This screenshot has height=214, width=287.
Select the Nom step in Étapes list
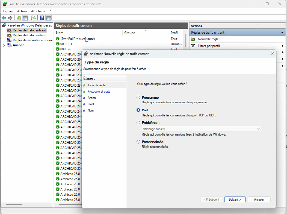[x=91, y=110]
